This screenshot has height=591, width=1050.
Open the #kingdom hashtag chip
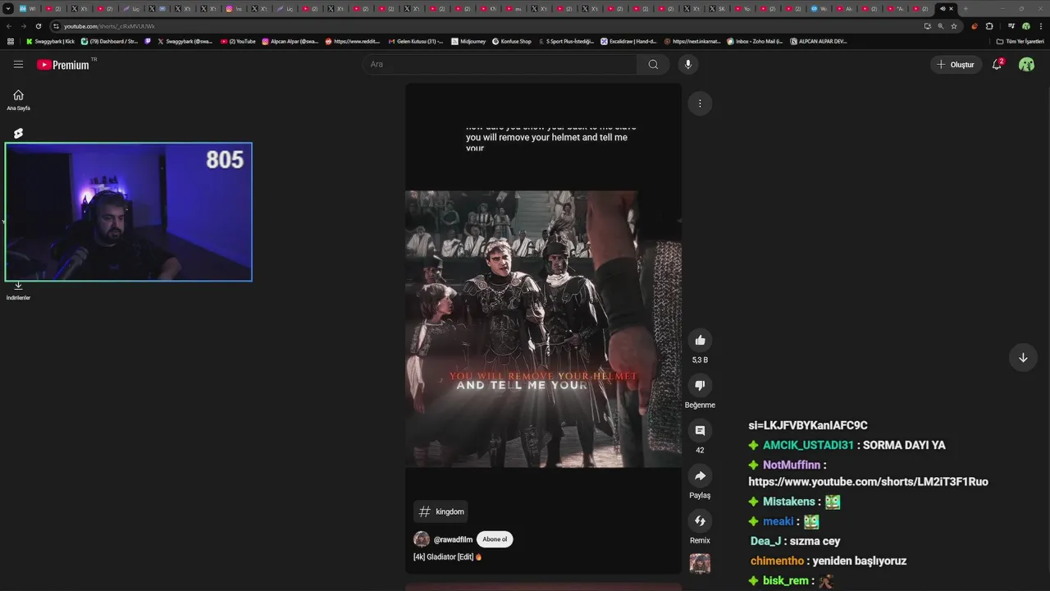tap(441, 511)
